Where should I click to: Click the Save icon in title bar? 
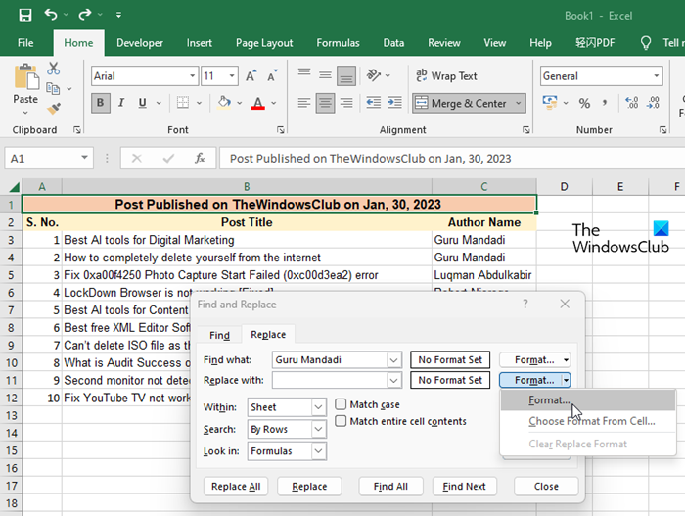24,16
